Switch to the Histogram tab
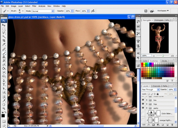 click(159, 20)
